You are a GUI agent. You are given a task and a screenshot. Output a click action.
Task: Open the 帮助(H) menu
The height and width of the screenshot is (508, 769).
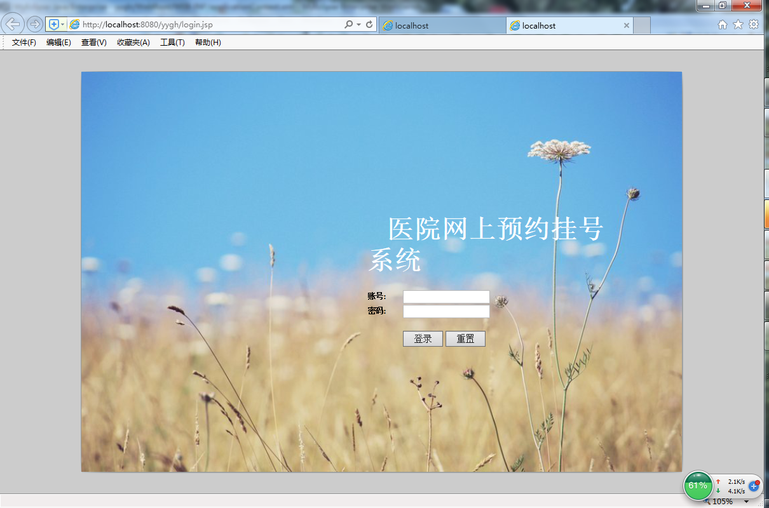(208, 43)
